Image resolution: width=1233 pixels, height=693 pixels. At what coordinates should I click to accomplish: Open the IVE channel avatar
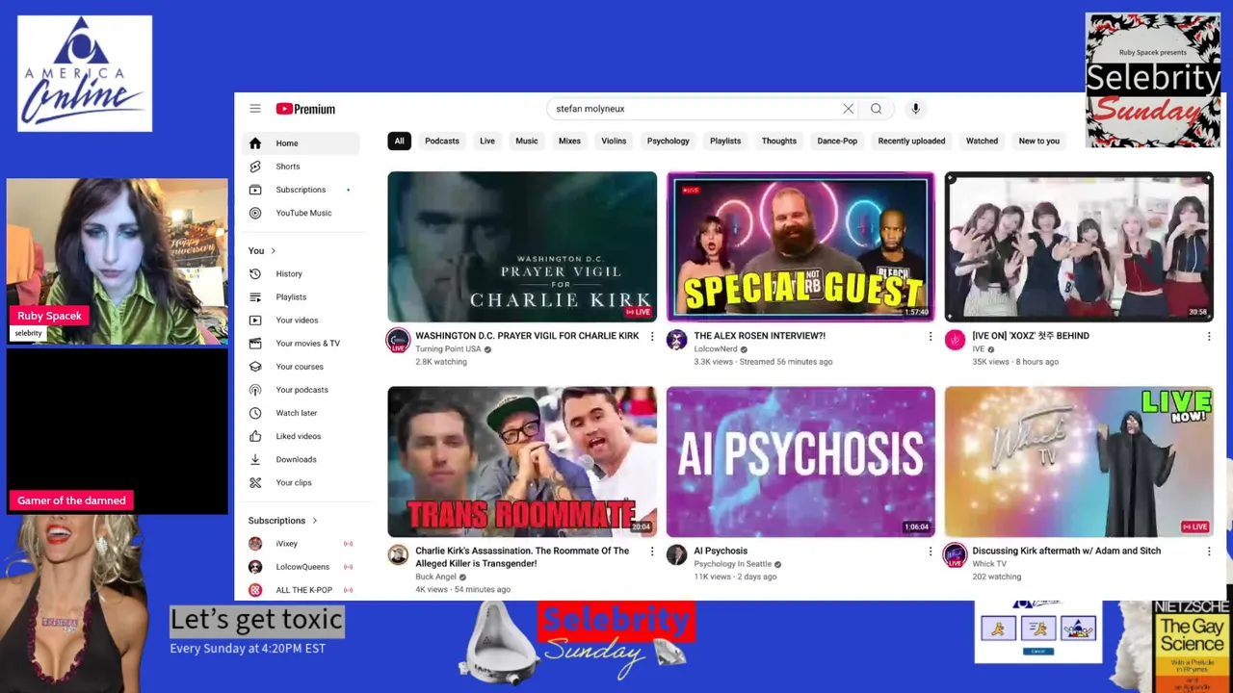click(x=955, y=340)
